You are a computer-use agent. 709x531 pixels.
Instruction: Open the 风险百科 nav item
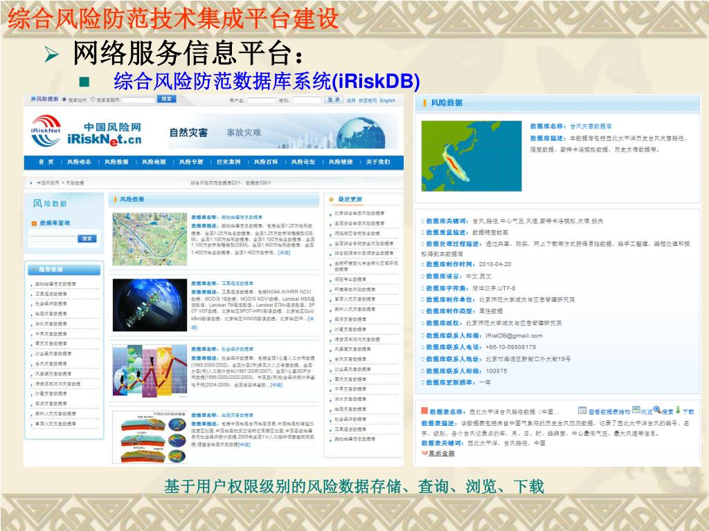266,162
